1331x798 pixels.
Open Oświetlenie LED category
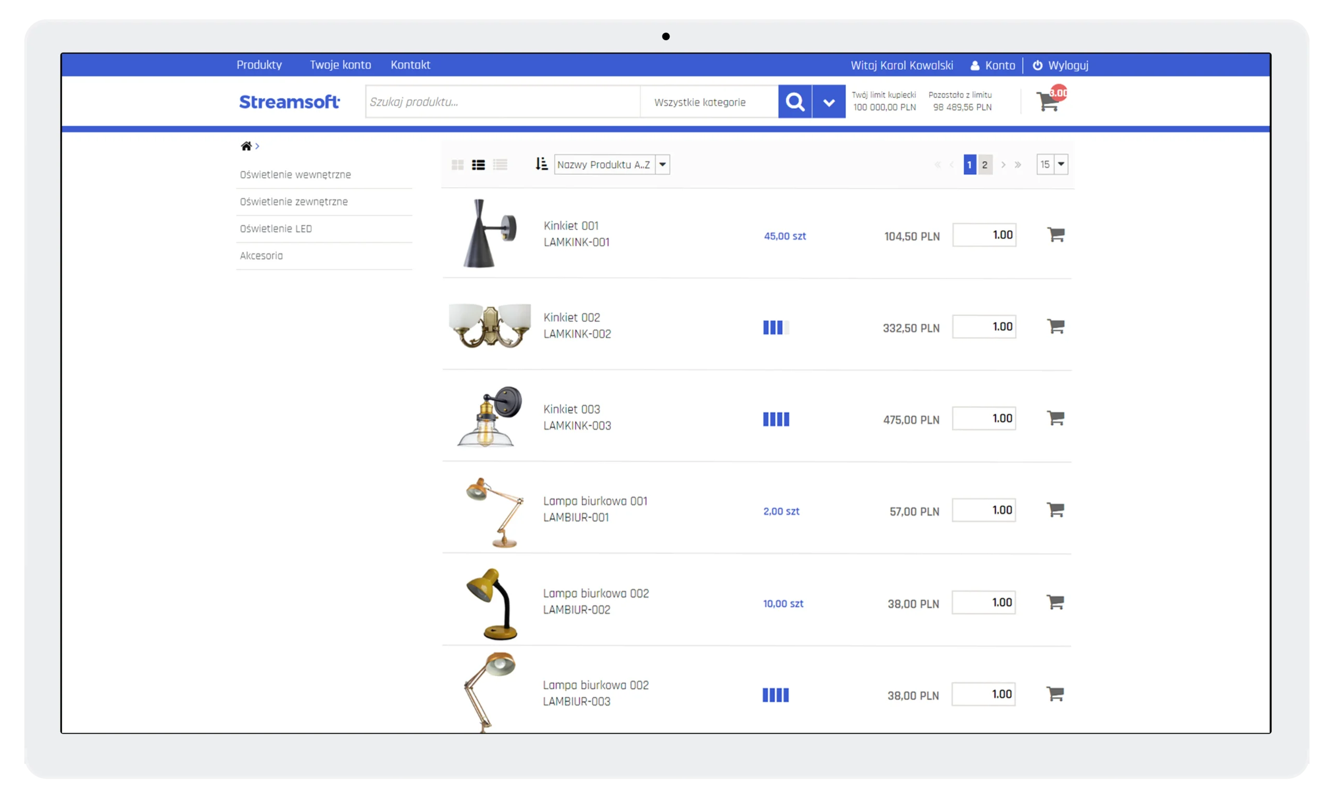coord(276,229)
